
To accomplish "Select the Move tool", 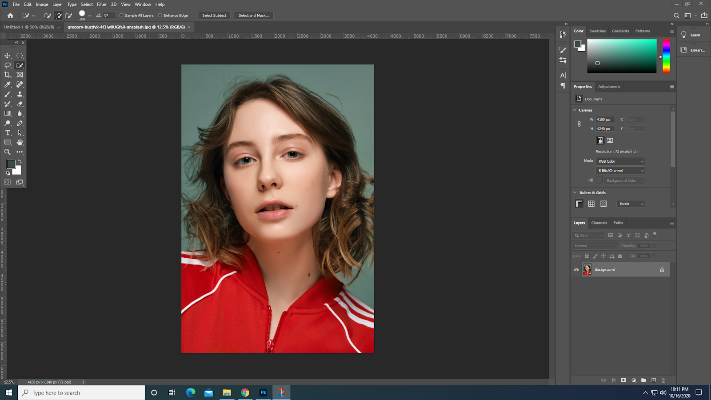I will [8, 56].
